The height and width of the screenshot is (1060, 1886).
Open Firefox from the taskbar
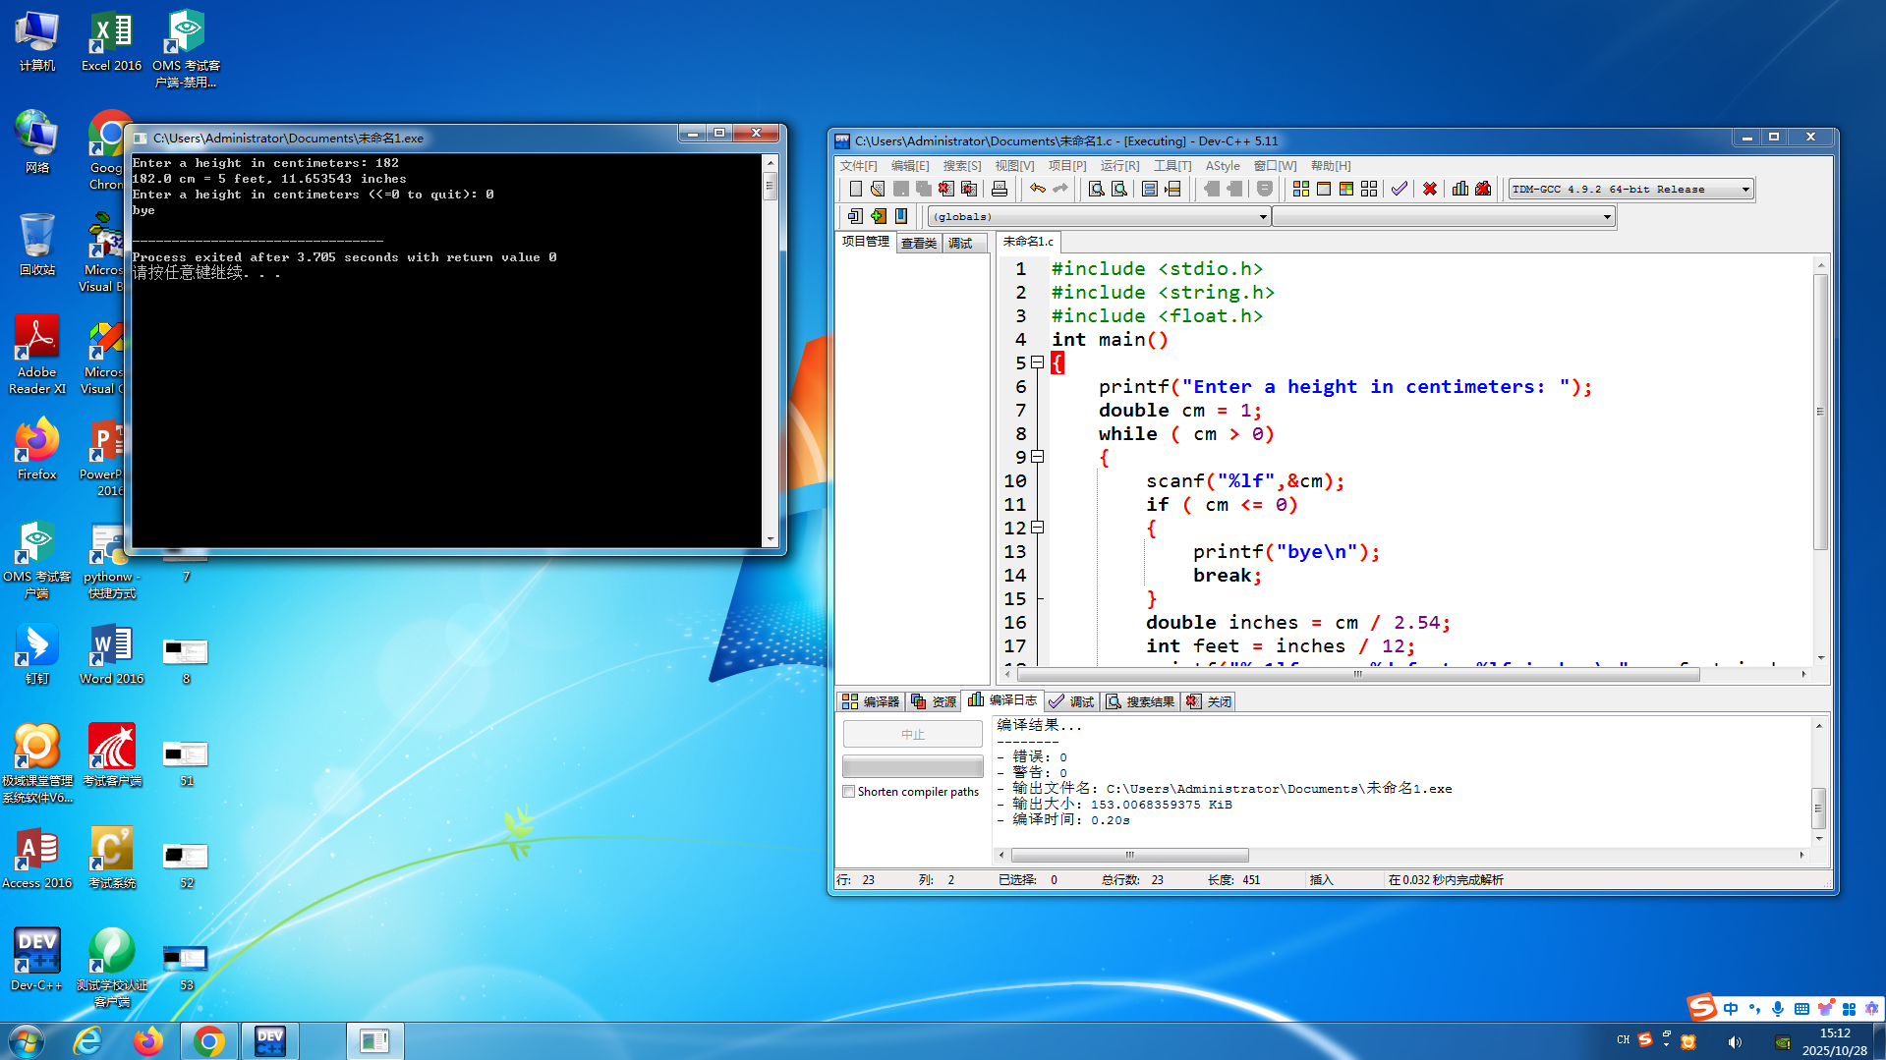coord(148,1041)
